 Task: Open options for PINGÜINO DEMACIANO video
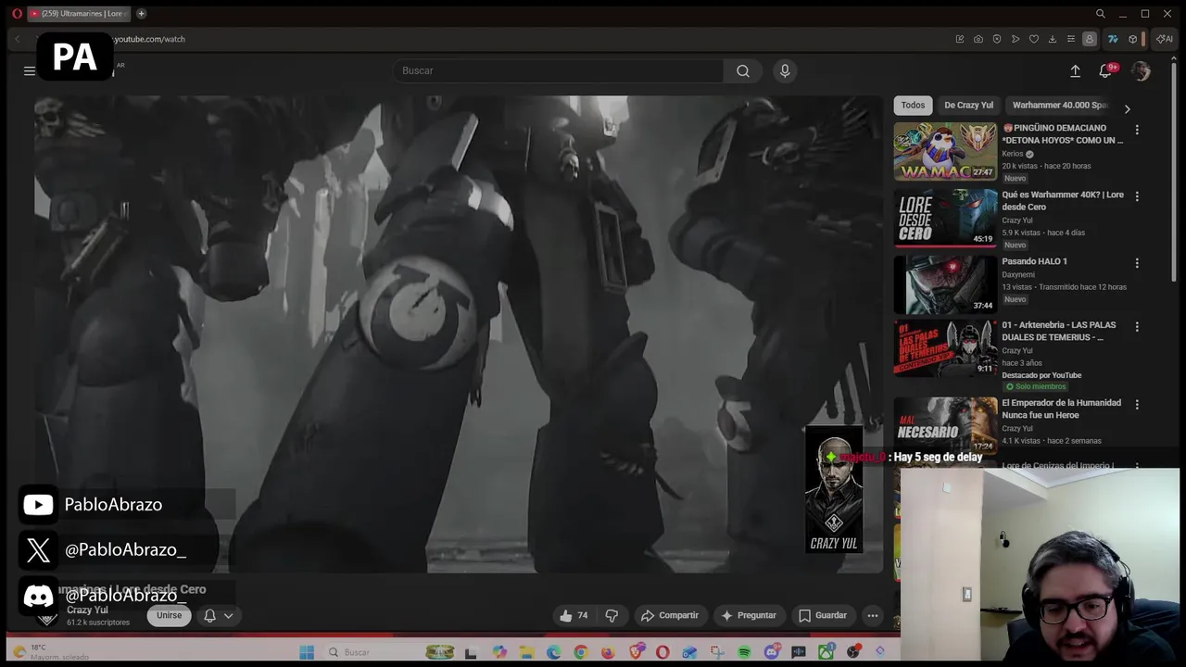pyautogui.click(x=1137, y=130)
